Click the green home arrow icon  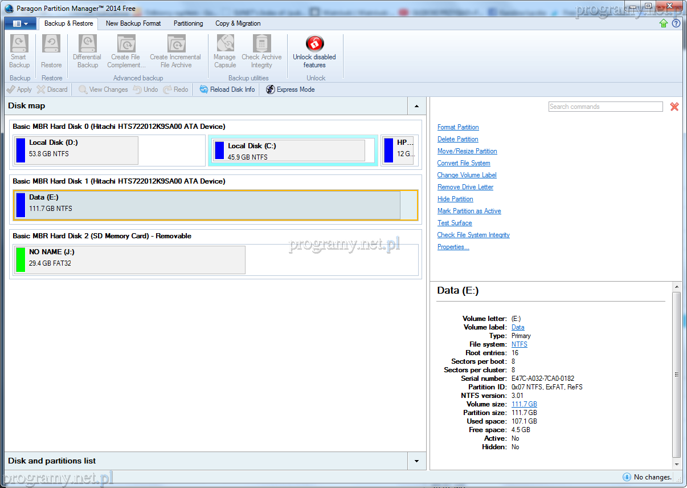664,23
